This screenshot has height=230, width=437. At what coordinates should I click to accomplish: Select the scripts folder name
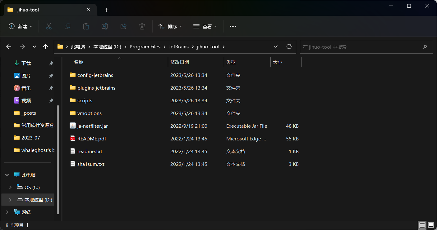[x=85, y=100]
